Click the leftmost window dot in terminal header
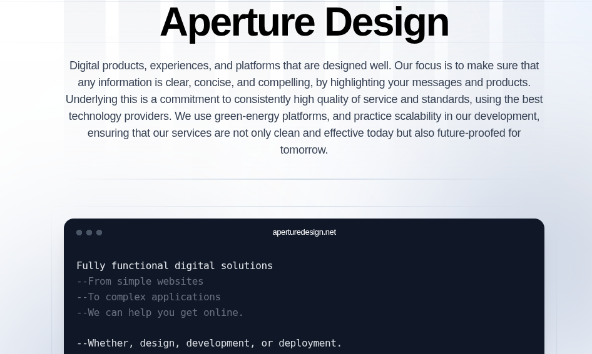This screenshot has width=592, height=354. click(x=79, y=232)
